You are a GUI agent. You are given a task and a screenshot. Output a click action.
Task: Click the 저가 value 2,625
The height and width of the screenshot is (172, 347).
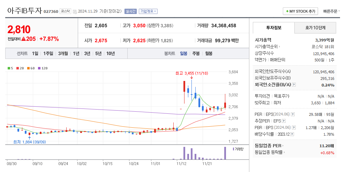[x=139, y=40]
